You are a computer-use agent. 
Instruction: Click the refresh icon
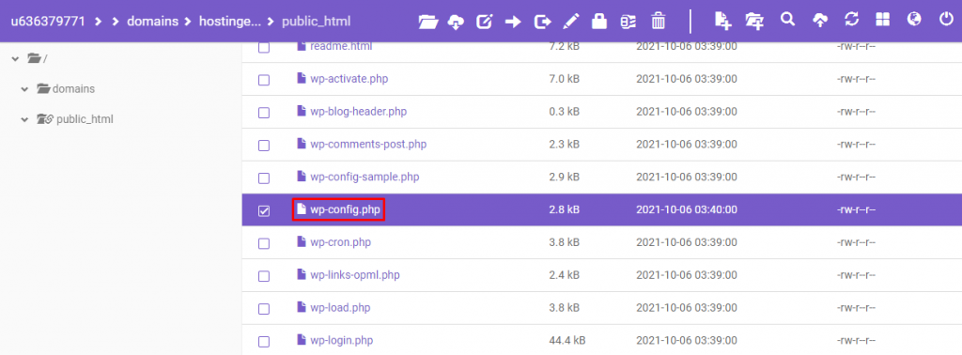coord(851,20)
